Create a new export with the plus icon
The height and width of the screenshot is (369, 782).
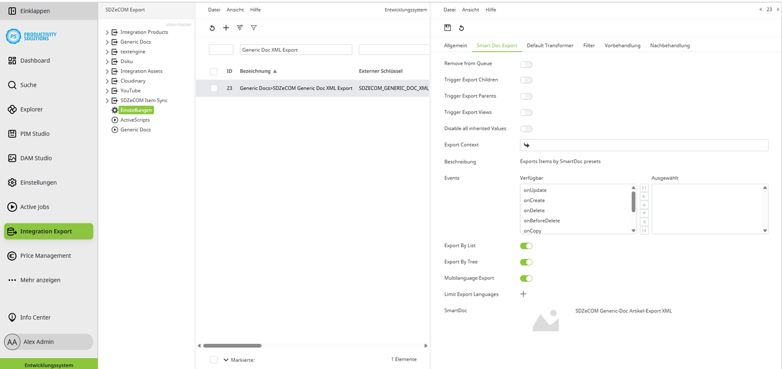pyautogui.click(x=225, y=28)
